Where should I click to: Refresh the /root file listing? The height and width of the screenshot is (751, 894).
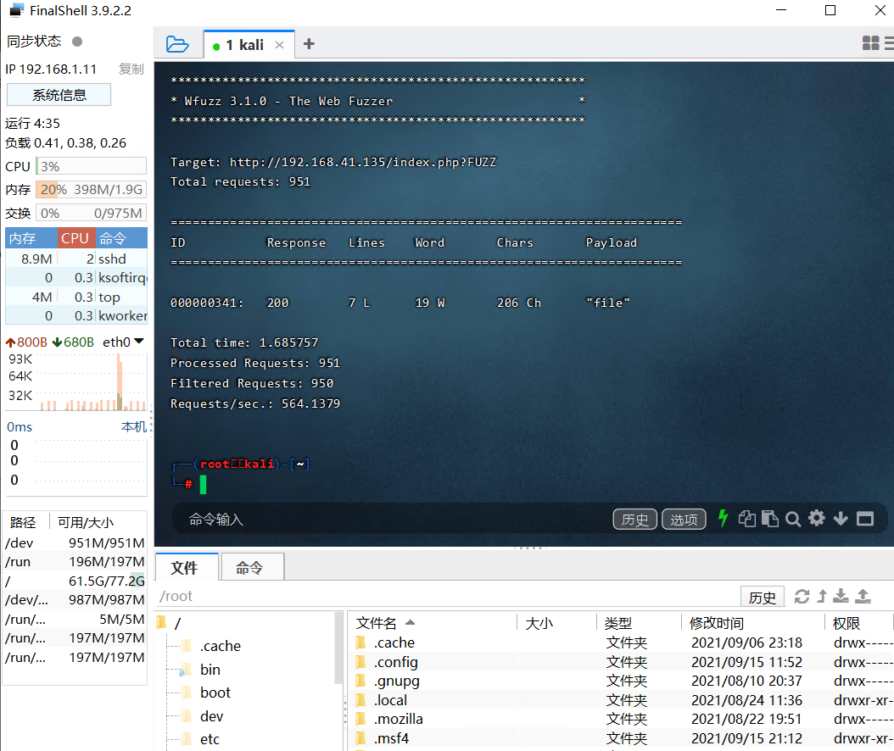802,596
